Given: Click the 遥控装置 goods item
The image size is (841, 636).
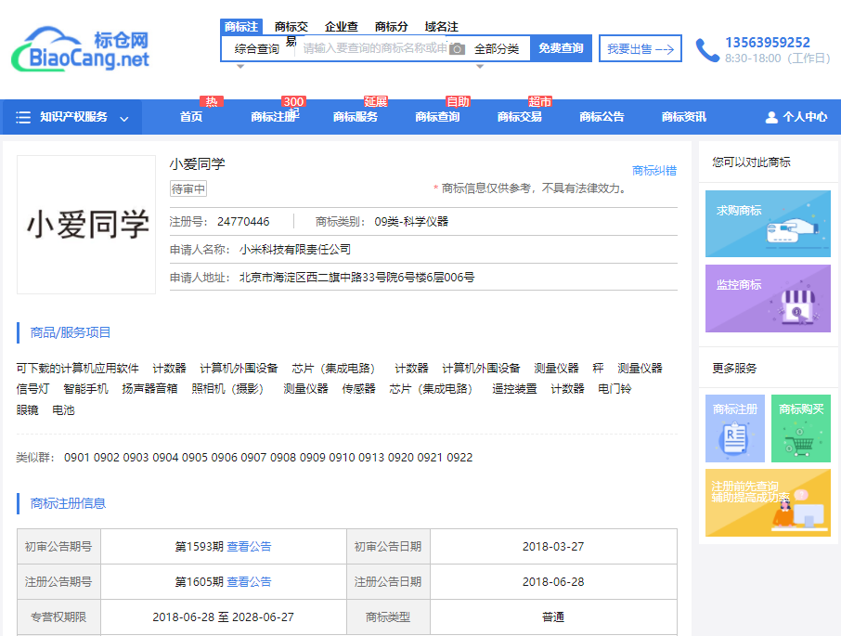Looking at the screenshot, I should click(514, 389).
